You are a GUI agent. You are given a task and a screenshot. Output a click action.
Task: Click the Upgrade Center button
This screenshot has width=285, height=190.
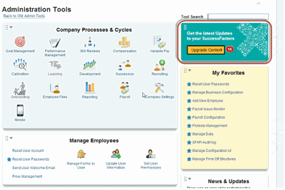(x=205, y=49)
